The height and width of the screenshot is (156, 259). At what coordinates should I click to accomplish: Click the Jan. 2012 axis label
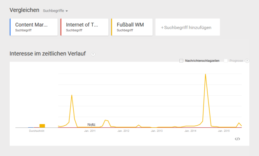123,131
